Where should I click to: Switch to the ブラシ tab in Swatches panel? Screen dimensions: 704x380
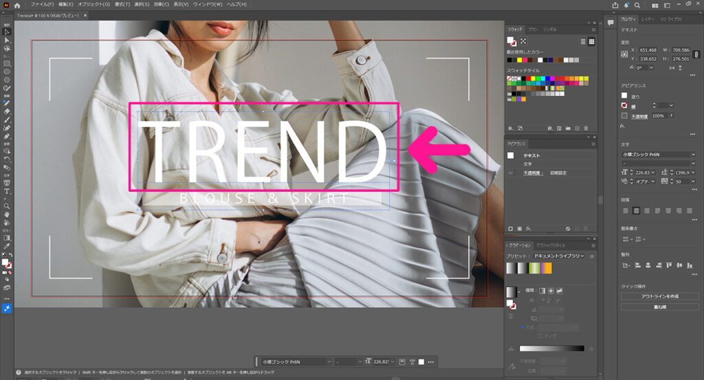(x=533, y=30)
